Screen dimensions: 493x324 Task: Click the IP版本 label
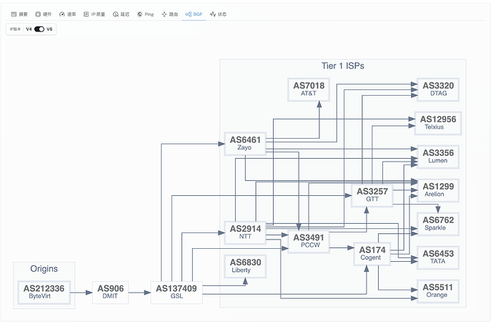15,29
